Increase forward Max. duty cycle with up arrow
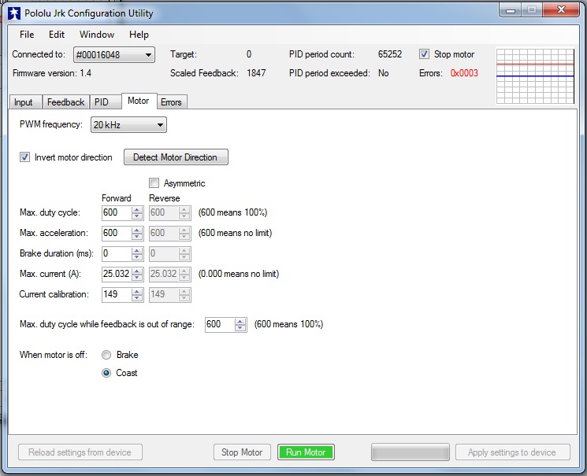 (137, 209)
